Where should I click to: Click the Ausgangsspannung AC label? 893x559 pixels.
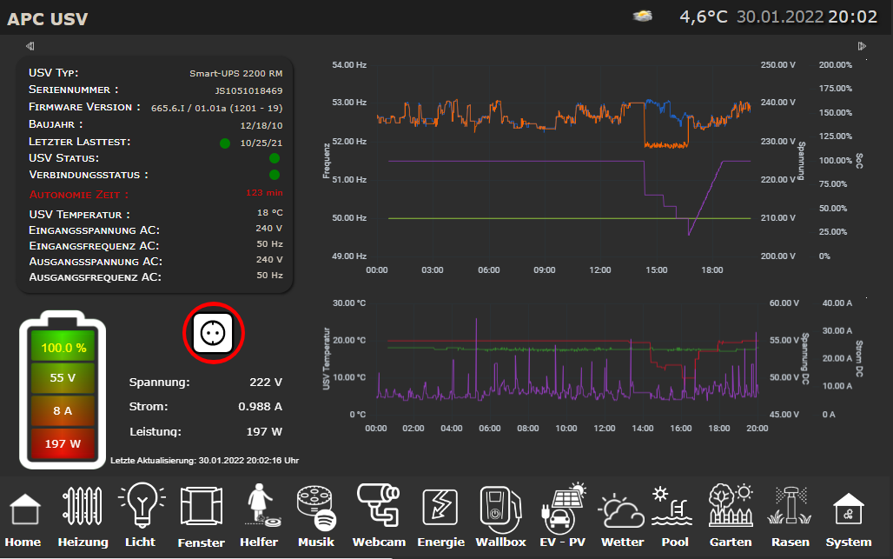pyautogui.click(x=96, y=262)
